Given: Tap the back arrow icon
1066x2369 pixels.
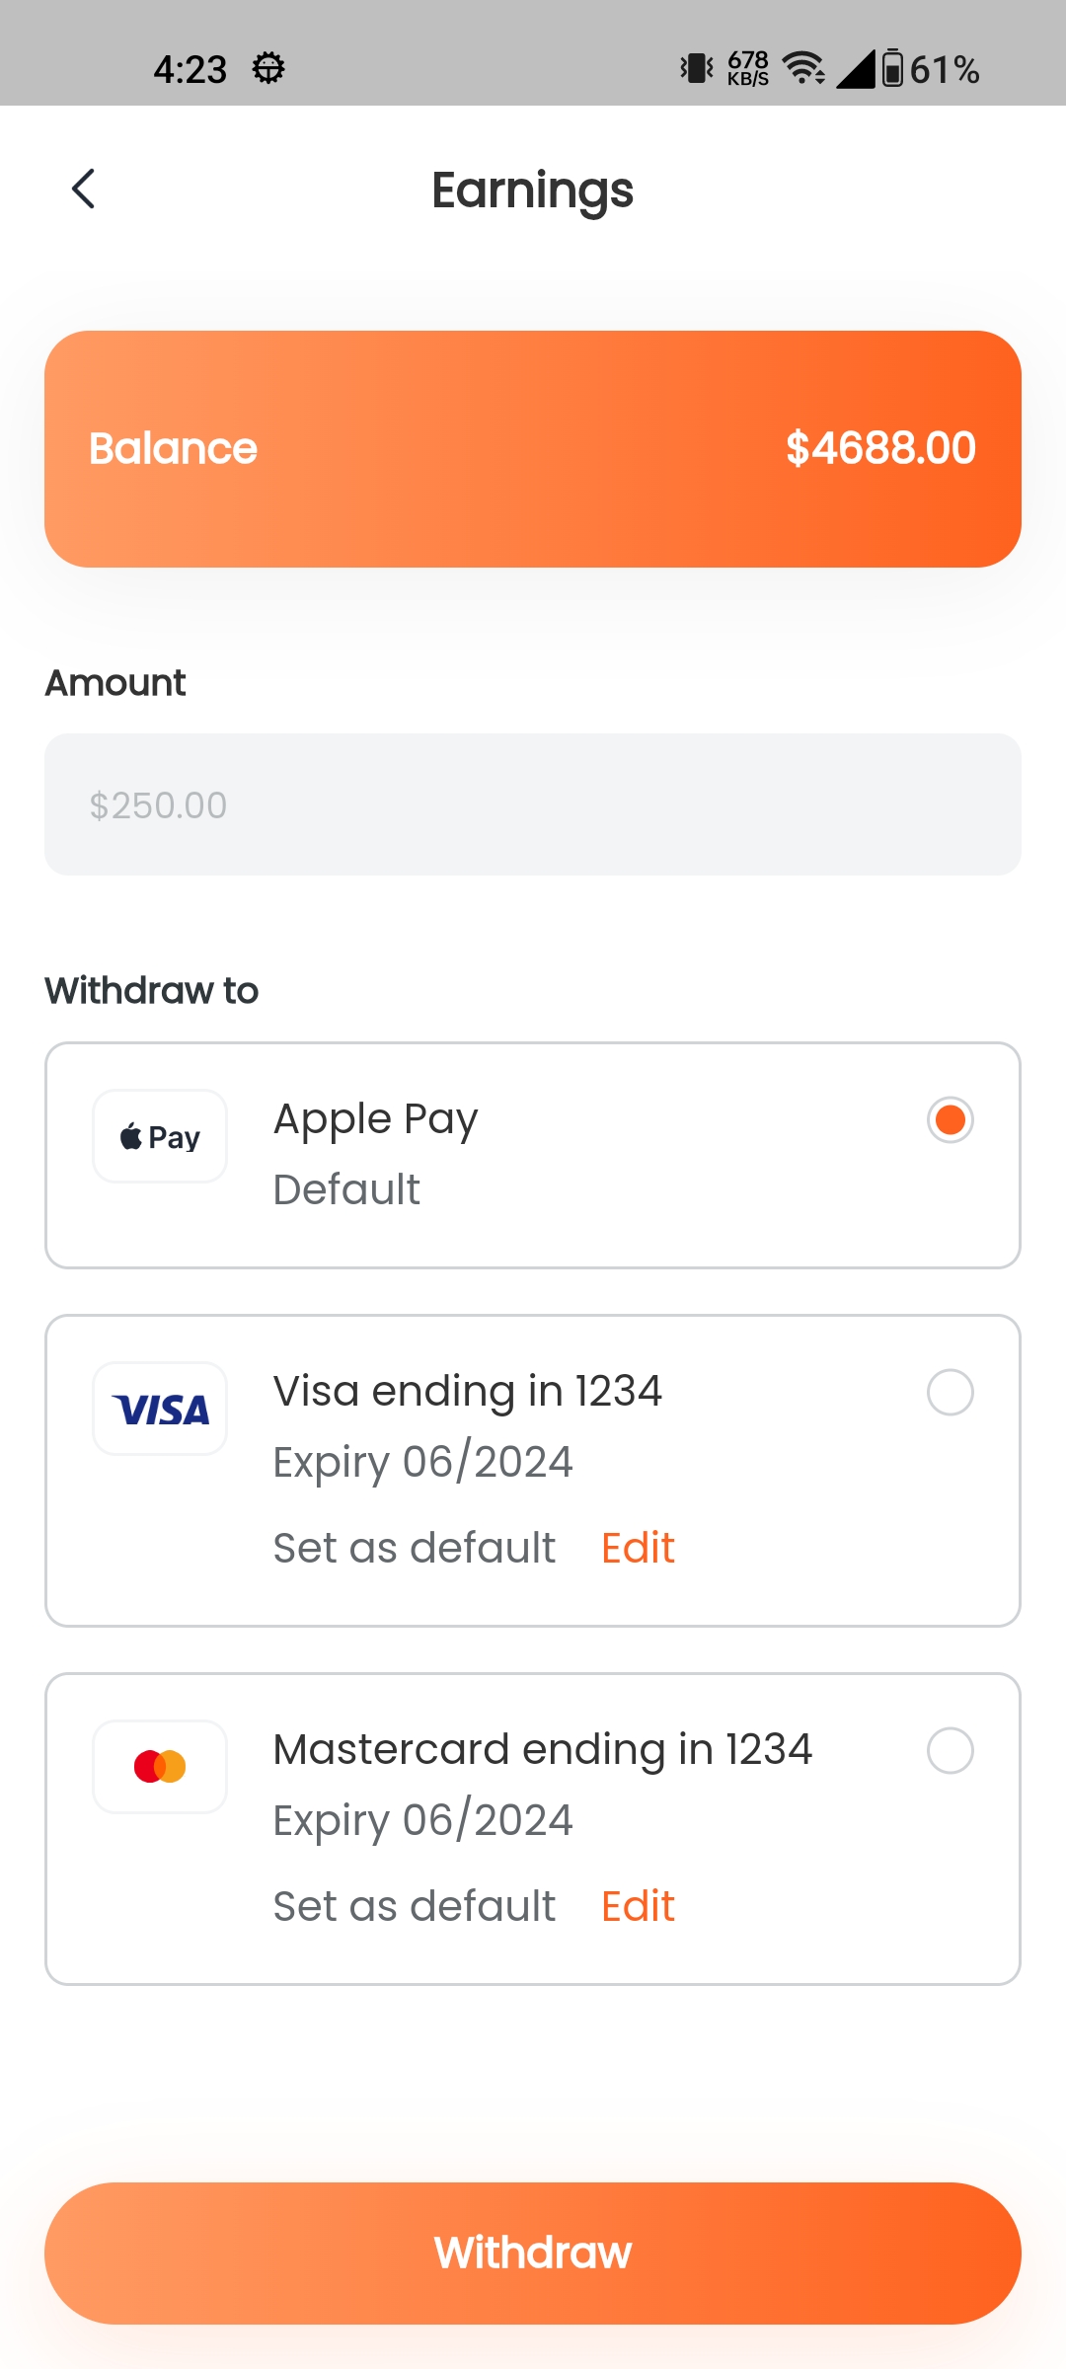Looking at the screenshot, I should click(x=84, y=189).
